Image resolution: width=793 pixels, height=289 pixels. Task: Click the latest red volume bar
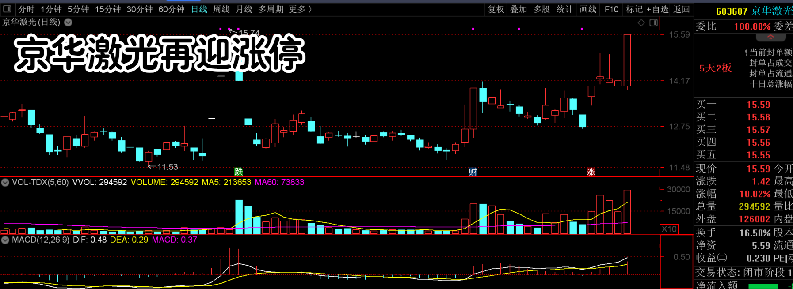click(x=627, y=212)
